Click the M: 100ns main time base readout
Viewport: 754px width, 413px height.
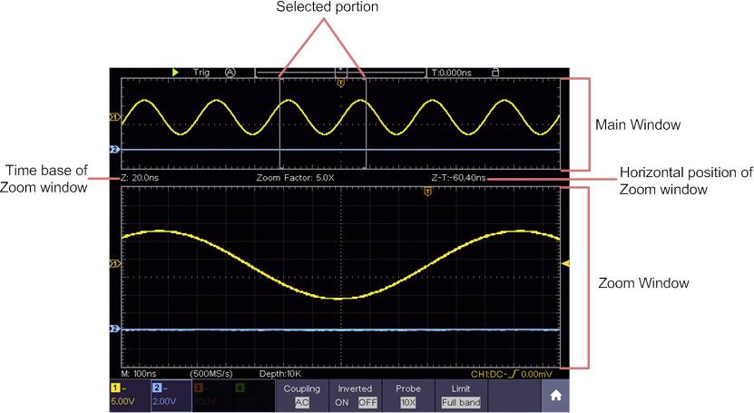click(140, 373)
